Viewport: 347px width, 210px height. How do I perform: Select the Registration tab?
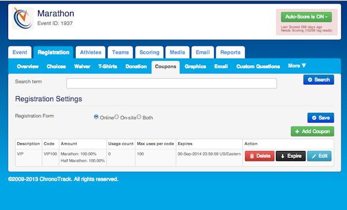tap(53, 53)
